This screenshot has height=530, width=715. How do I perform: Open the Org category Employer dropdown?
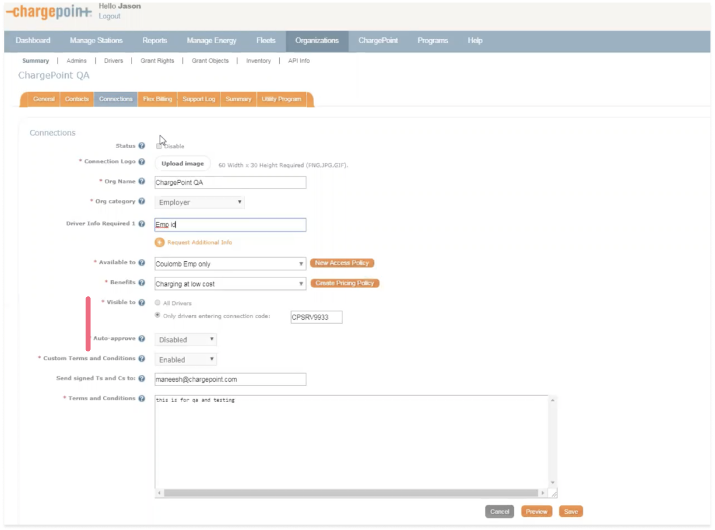(x=200, y=202)
